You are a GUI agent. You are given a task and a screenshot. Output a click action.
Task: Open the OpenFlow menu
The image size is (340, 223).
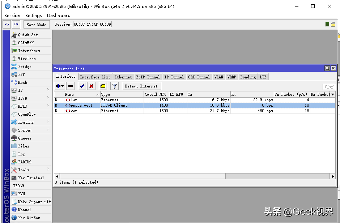point(31,114)
